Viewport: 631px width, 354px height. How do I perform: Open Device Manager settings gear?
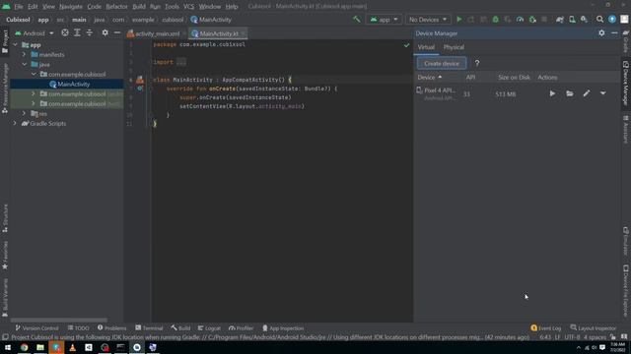pyautogui.click(x=601, y=32)
